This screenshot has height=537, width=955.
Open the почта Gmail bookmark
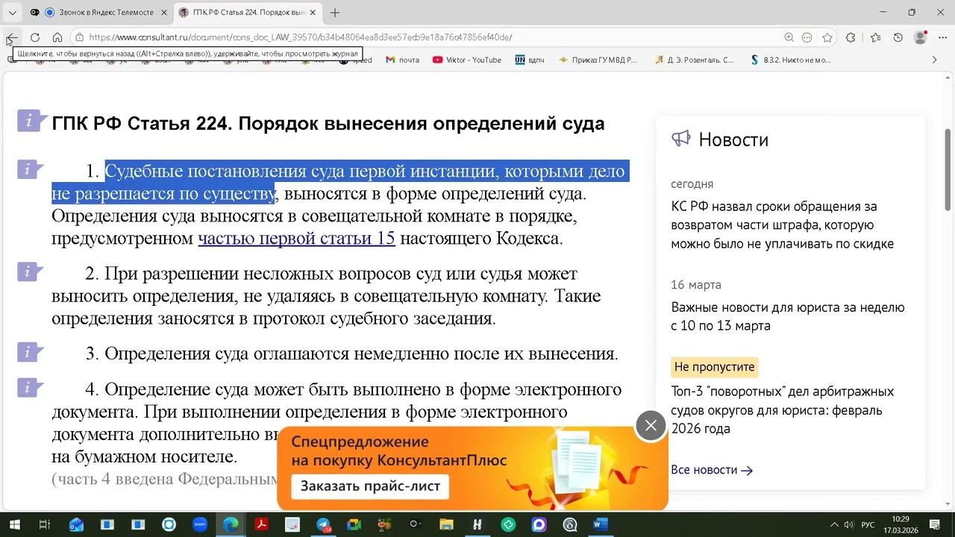(402, 60)
